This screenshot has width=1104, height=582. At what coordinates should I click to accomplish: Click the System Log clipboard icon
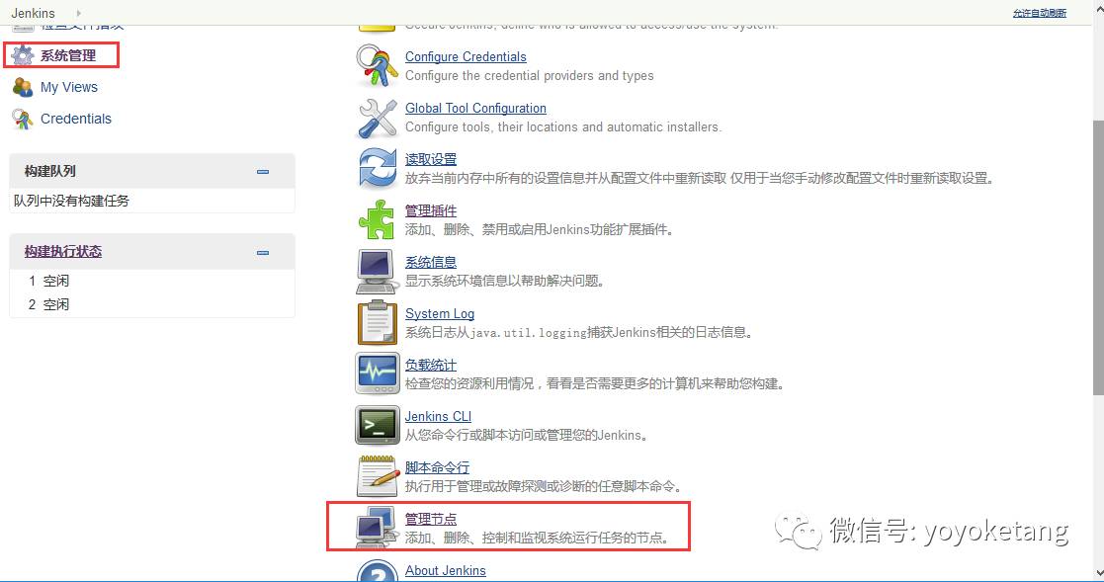coord(378,323)
